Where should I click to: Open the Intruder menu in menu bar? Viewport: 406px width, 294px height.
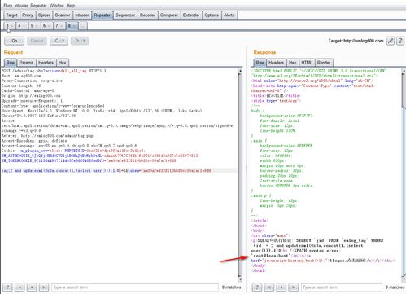pos(21,6)
